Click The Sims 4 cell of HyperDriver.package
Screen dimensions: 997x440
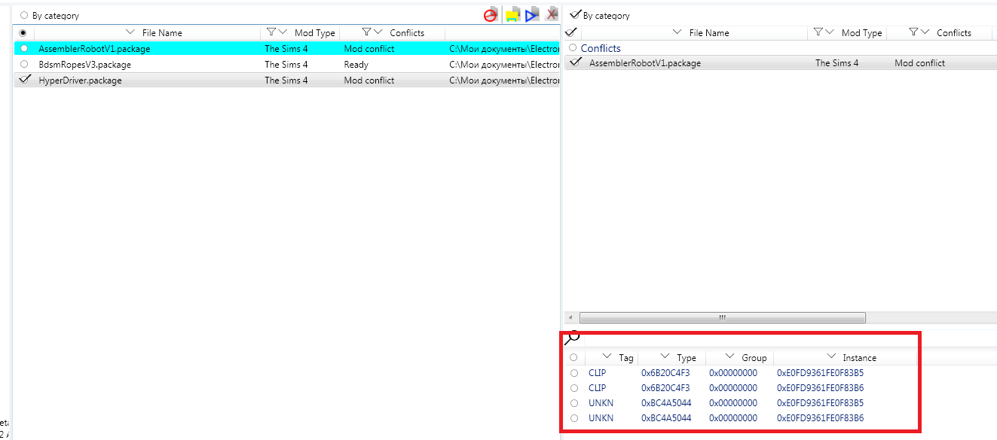(x=286, y=80)
